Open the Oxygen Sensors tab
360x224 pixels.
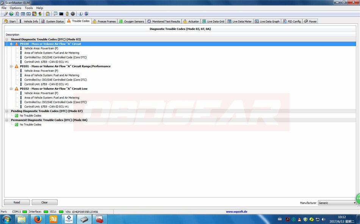click(x=131, y=21)
